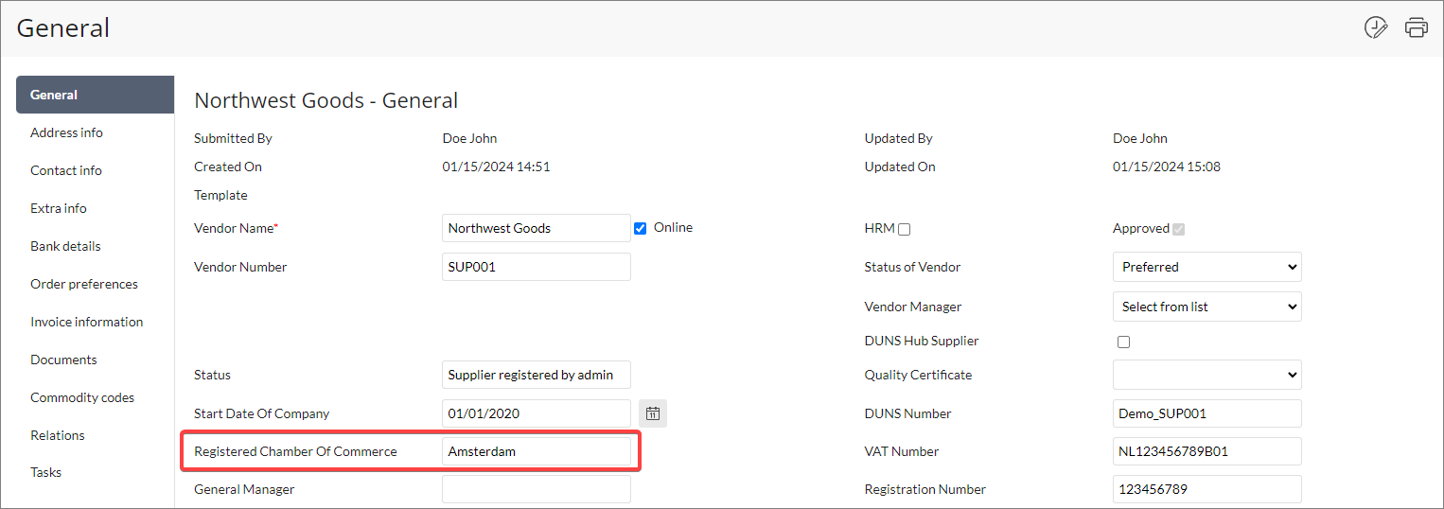Viewport: 1444px width, 509px height.
Task: Enable the HRM checkbox
Action: tap(904, 229)
